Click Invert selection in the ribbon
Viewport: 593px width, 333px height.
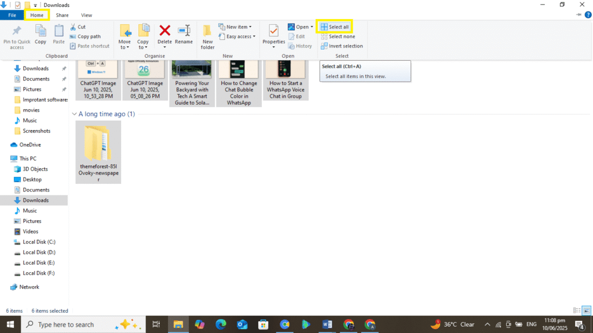342,46
